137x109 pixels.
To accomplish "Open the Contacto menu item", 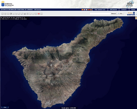I will point(124,10).
